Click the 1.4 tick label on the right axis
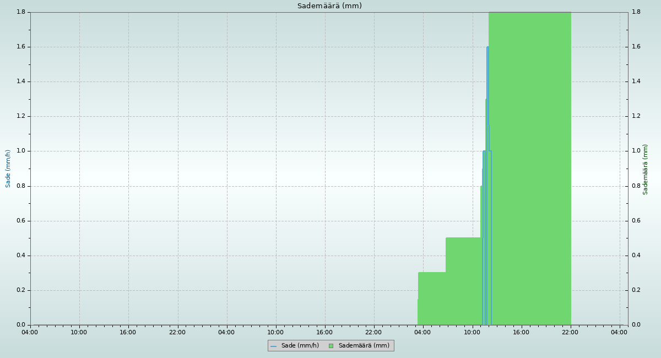661x358 pixels. click(636, 82)
